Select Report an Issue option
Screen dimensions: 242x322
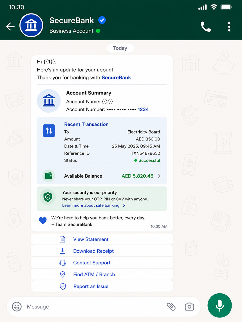pos(102,286)
